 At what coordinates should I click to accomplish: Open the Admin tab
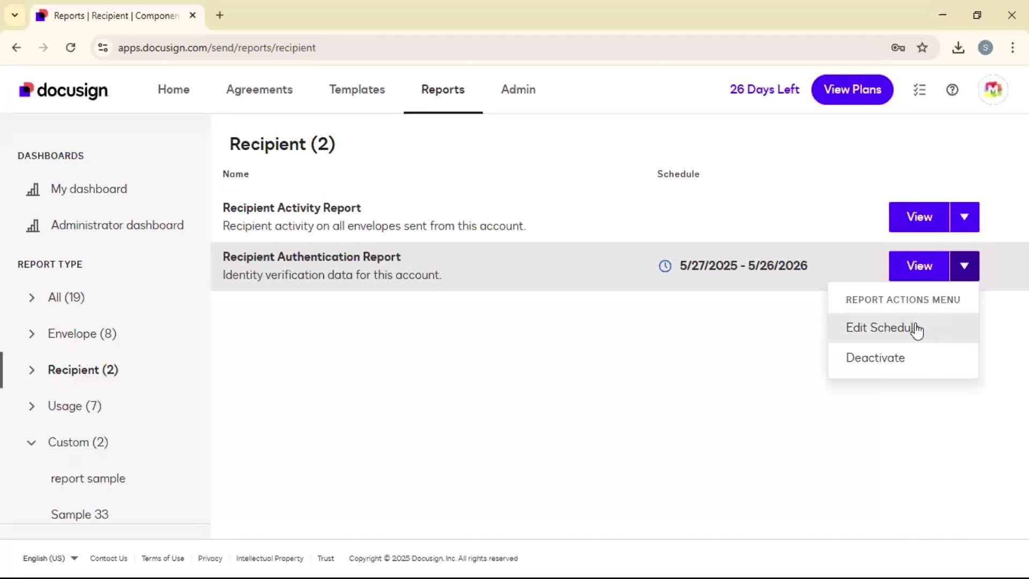click(x=518, y=90)
